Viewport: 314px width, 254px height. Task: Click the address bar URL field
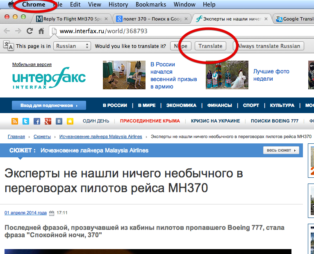(182, 31)
